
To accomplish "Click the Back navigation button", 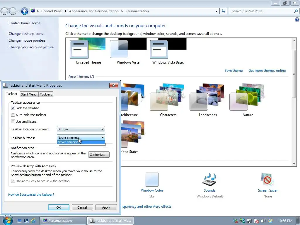I will [5, 11].
